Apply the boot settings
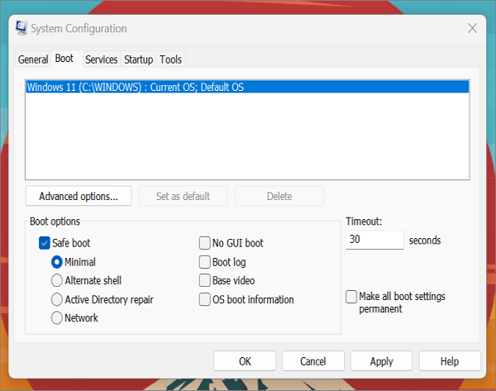Viewport: 496px width, 391px height. pos(381,361)
